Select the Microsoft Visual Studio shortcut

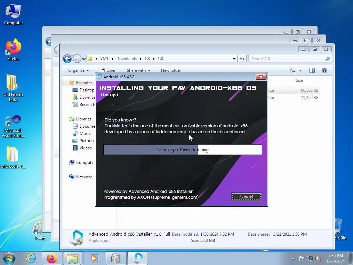click(13, 126)
